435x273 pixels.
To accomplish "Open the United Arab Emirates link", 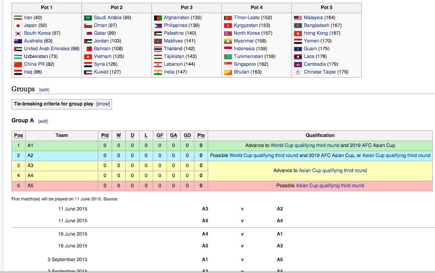I will click(x=47, y=49).
